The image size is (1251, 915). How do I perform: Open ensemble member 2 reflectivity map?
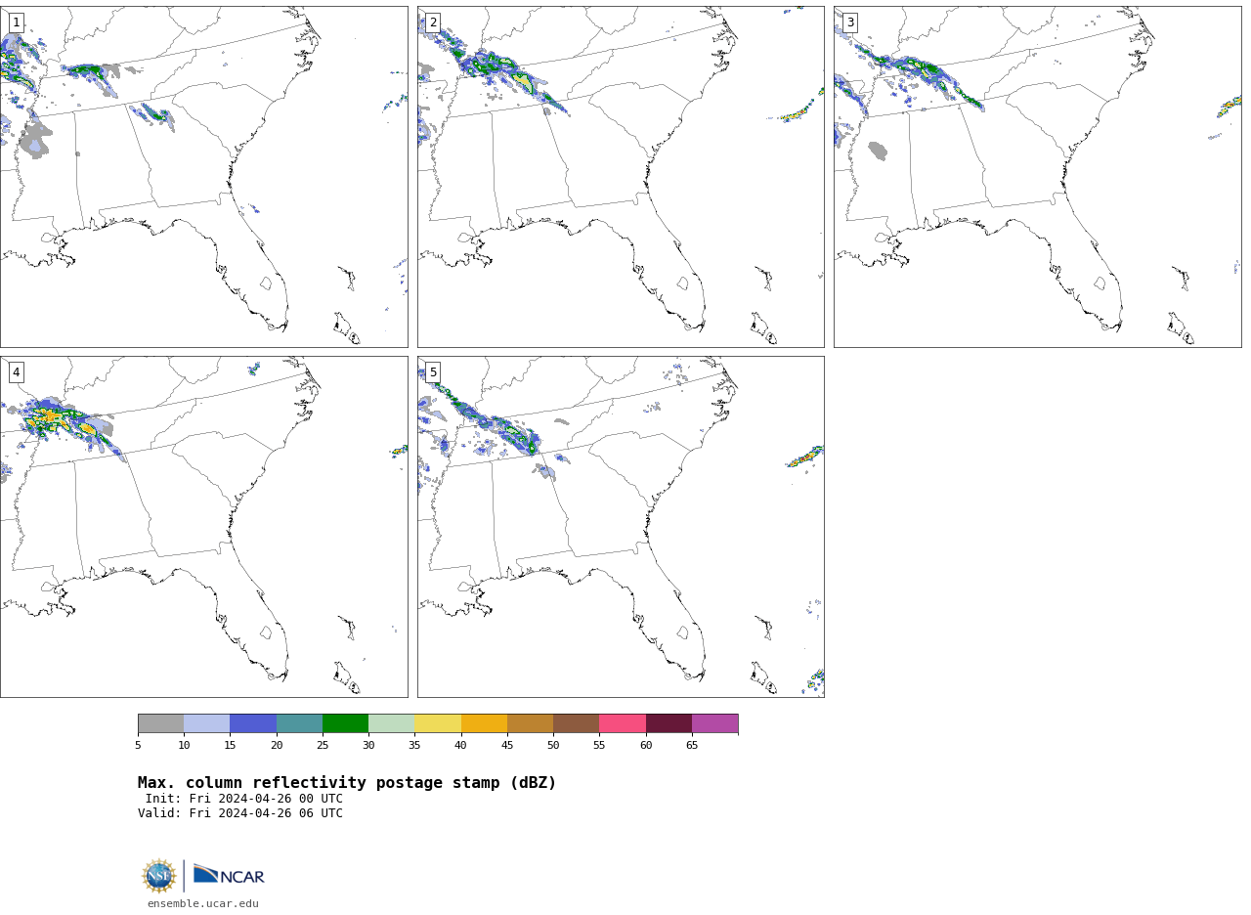(x=621, y=177)
